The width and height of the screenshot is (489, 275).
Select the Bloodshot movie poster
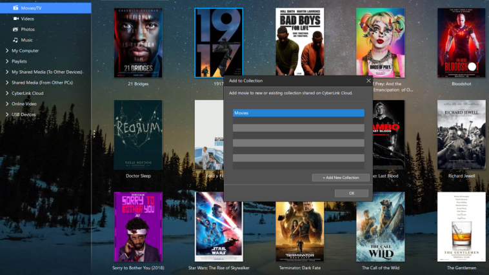point(461,42)
